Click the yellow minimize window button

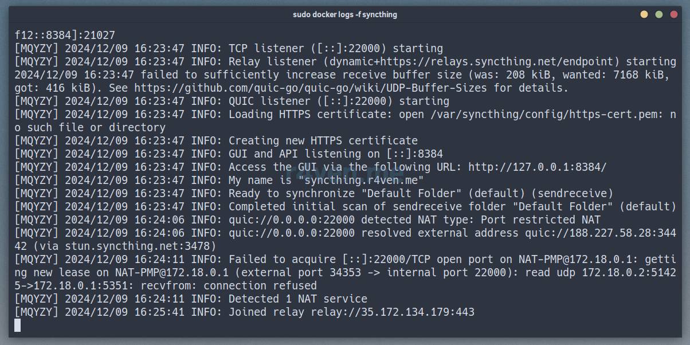point(644,14)
